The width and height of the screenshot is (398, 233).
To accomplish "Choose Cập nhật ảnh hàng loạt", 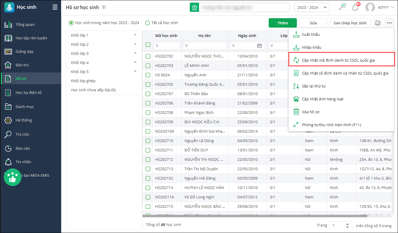I will point(341,99).
